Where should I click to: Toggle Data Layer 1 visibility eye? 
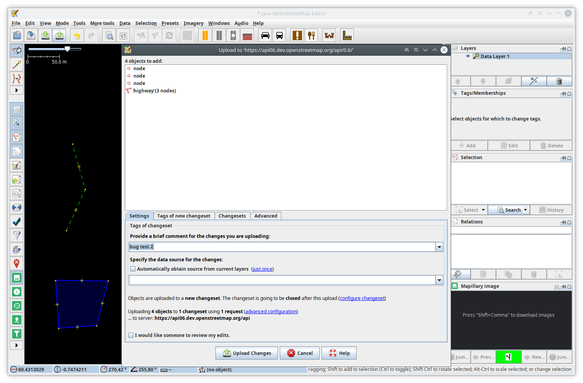468,56
